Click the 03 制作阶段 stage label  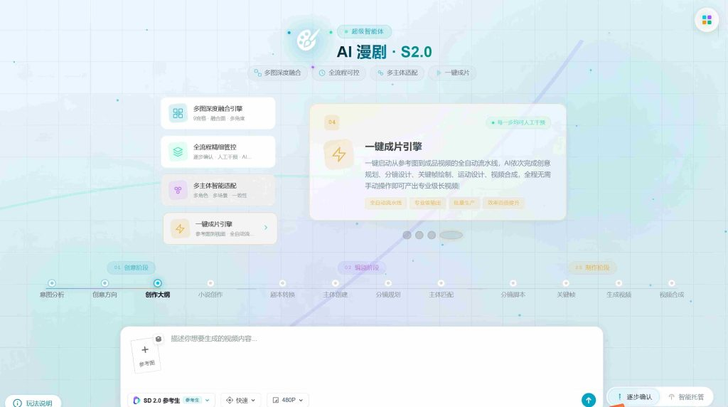point(592,268)
